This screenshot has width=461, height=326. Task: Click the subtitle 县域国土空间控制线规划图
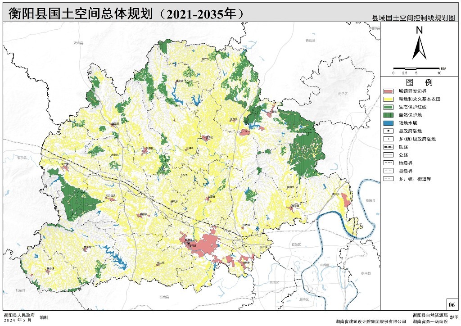(x=414, y=18)
